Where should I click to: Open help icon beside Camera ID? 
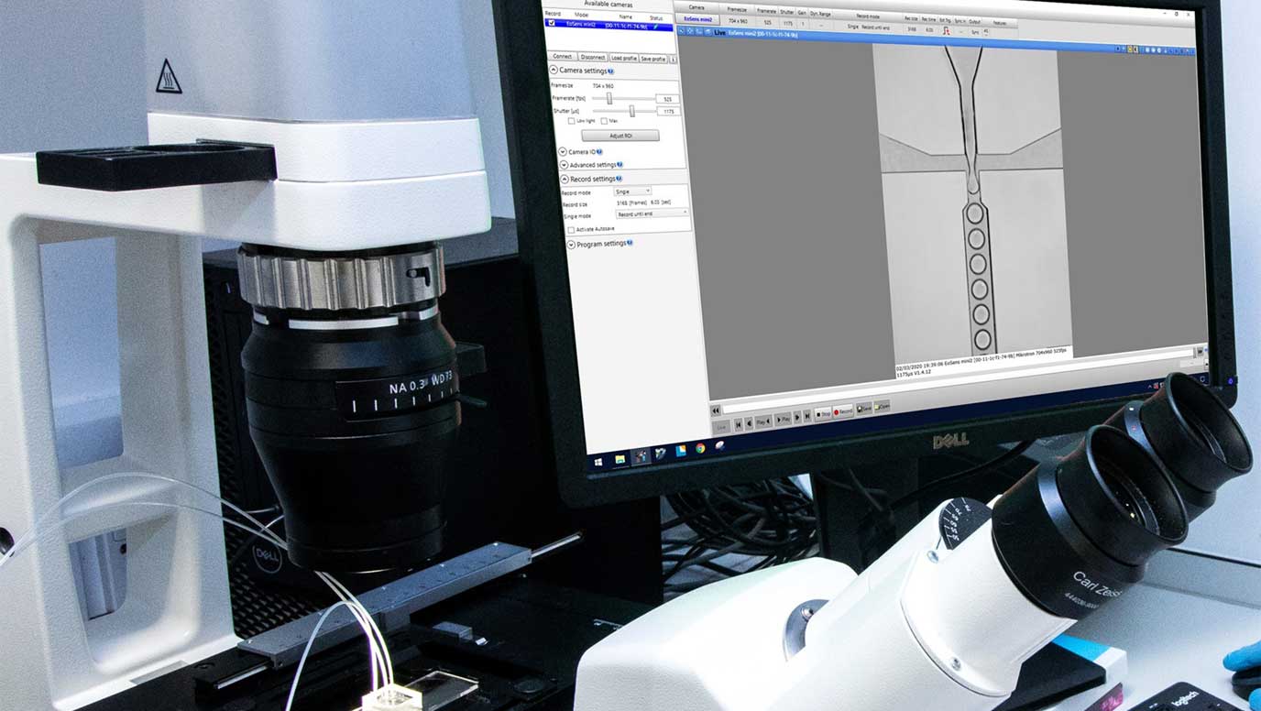[599, 152]
